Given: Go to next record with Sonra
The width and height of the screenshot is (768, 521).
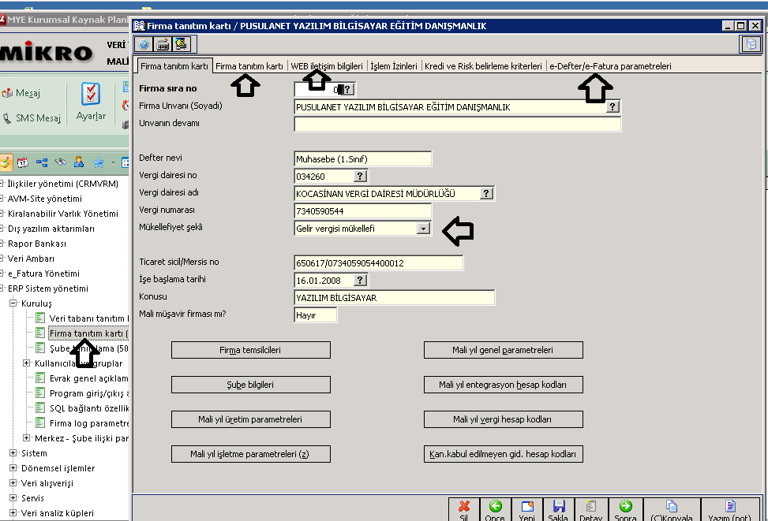Looking at the screenshot, I should click(x=625, y=510).
